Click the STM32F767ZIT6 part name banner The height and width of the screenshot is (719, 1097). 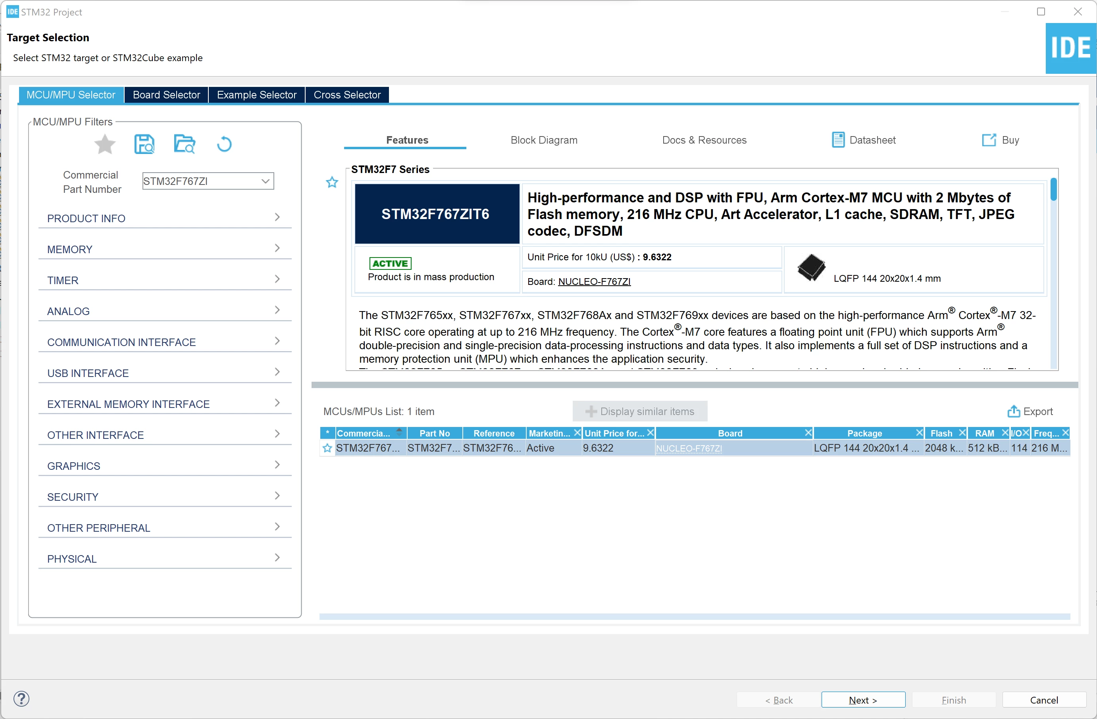tap(437, 214)
